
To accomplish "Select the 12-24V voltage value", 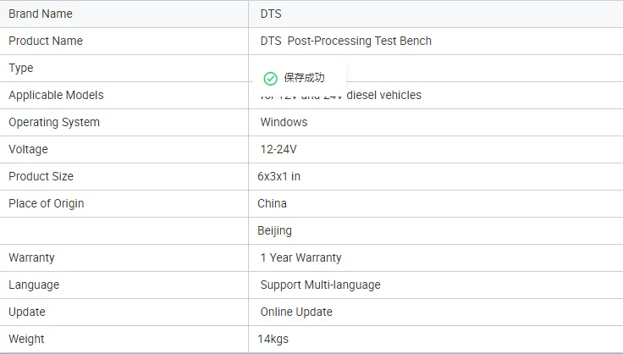I will (278, 149).
